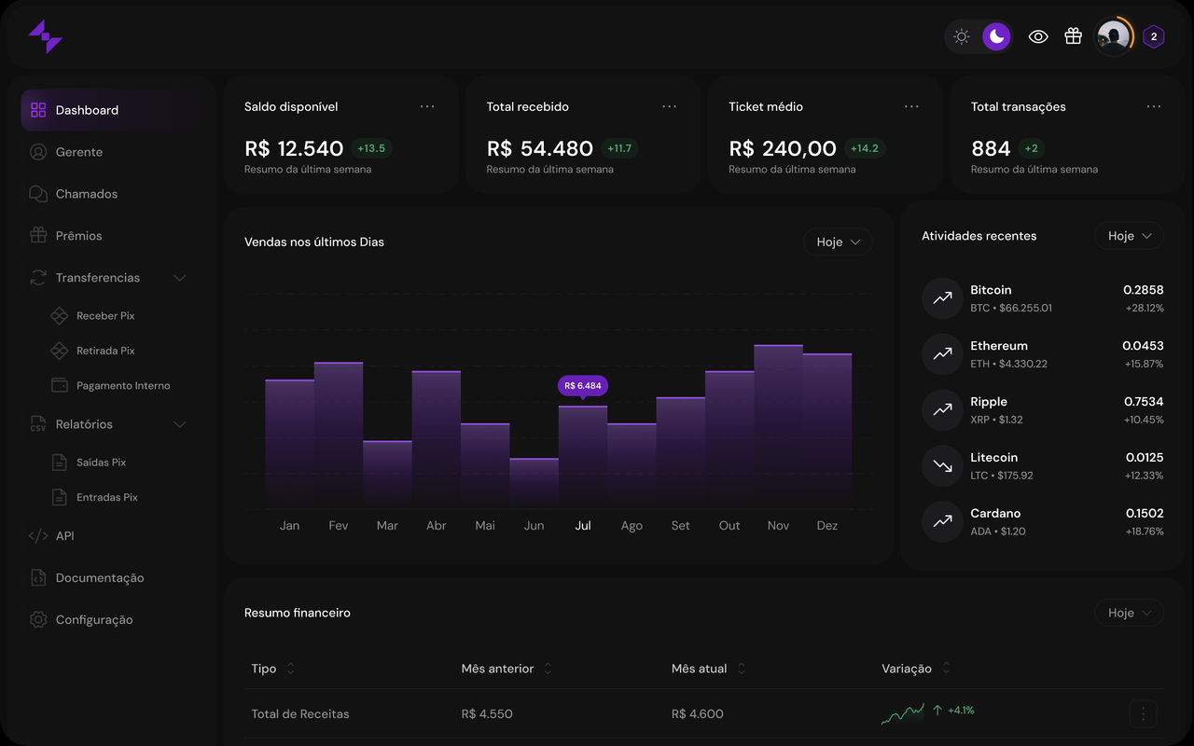The image size is (1194, 746).
Task: Collapse the Relatórios section
Action: click(179, 423)
